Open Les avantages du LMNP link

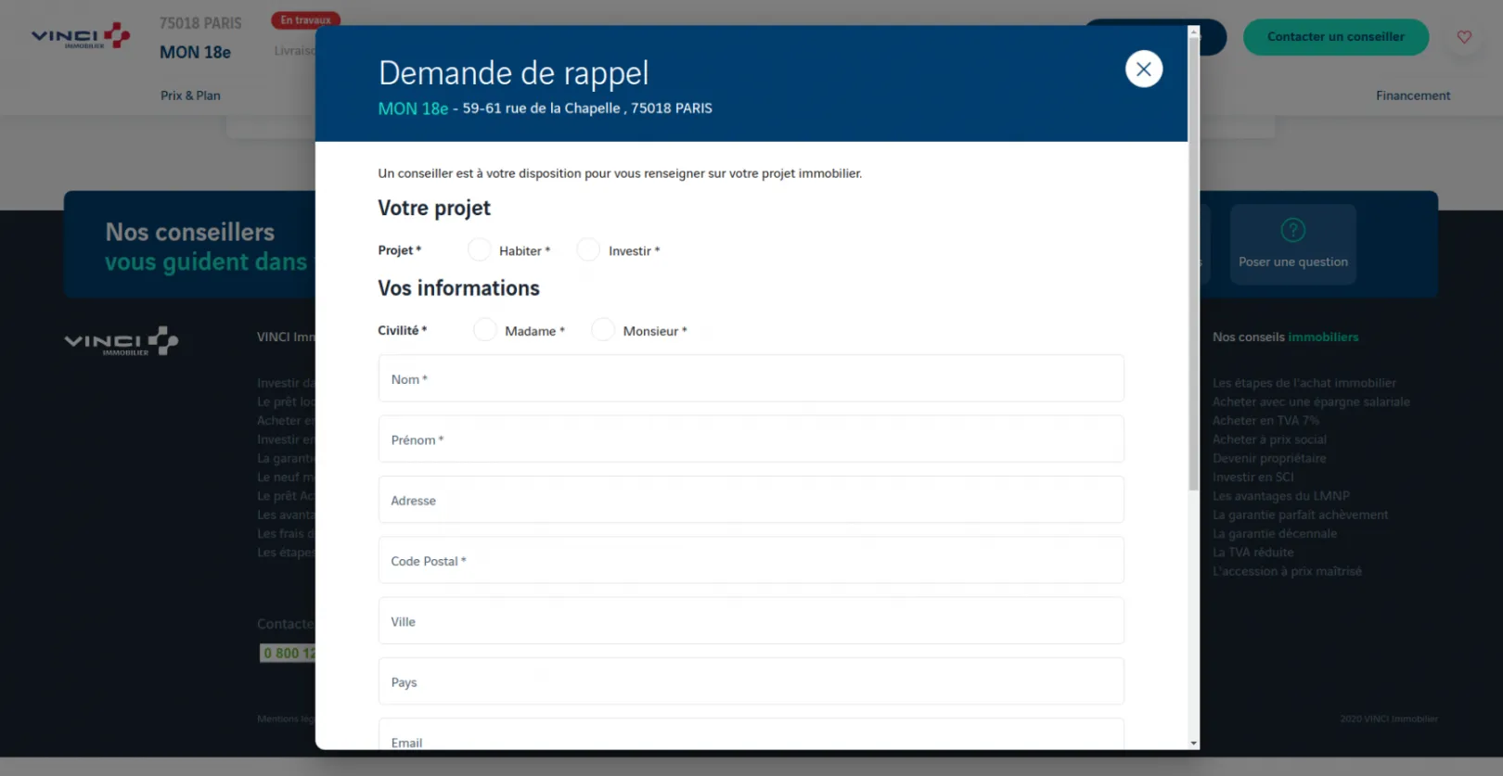(1280, 496)
